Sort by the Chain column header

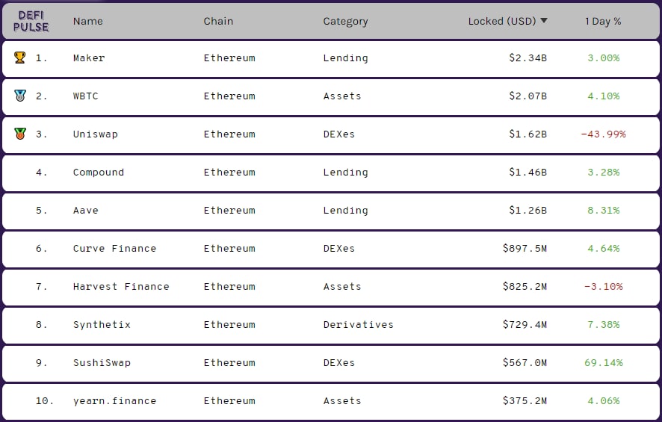(218, 21)
